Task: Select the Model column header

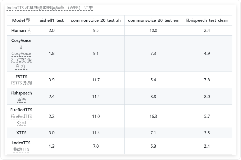Action: coord(21,20)
